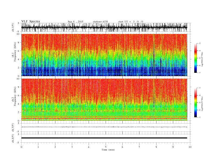Click the '2' tick on the time axis
The height and width of the screenshot is (165, 214).
click(55, 147)
